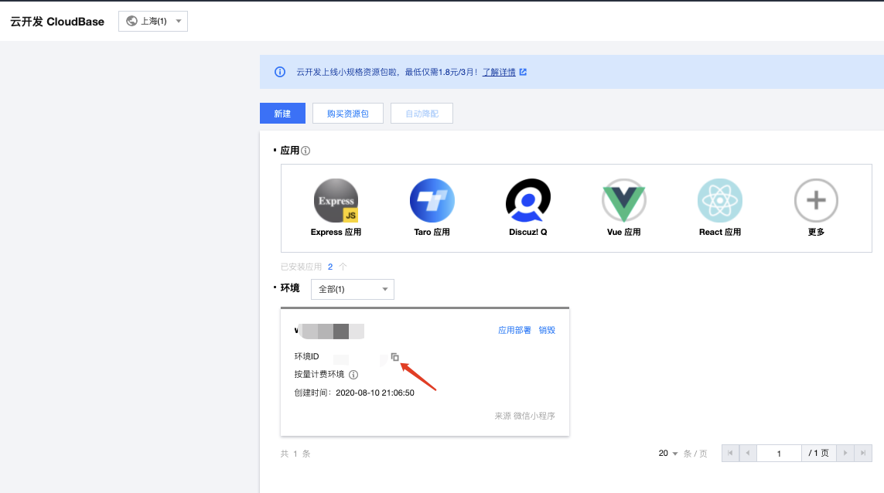884x493 pixels.
Task: Click the 按量计费环境 label
Action: 319,375
